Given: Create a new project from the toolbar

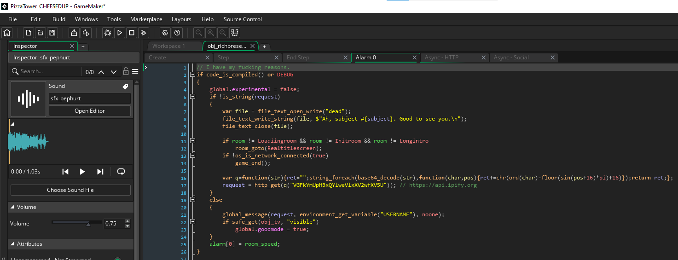Looking at the screenshot, I should [29, 33].
